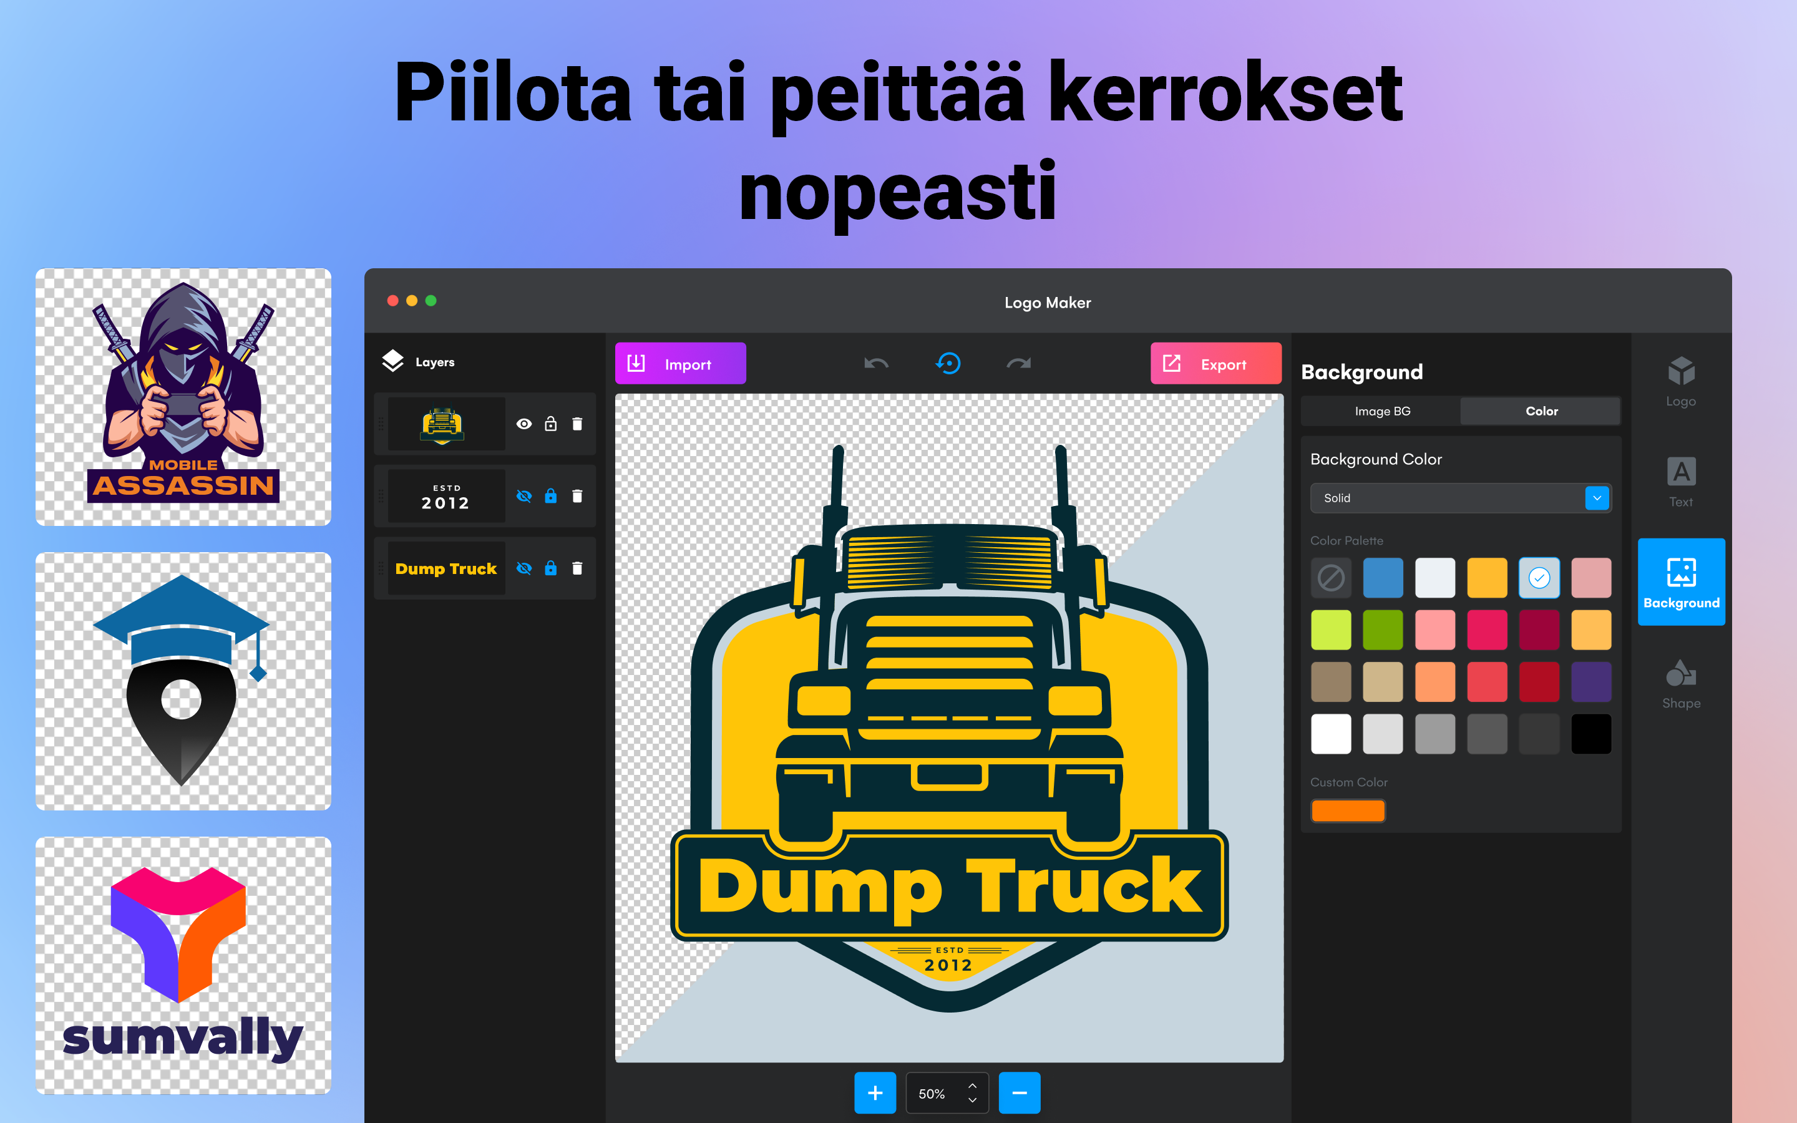Click the redo arrow icon
Image resolution: width=1797 pixels, height=1123 pixels.
(x=1018, y=364)
